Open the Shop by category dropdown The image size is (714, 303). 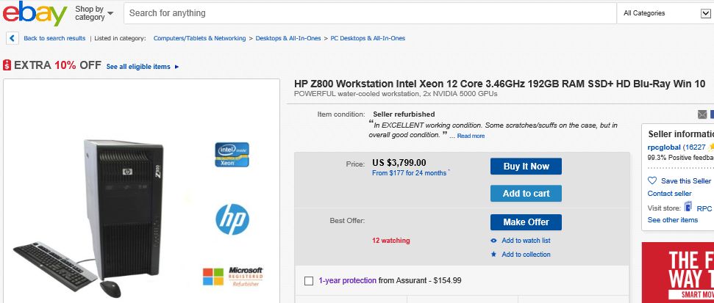(94, 12)
